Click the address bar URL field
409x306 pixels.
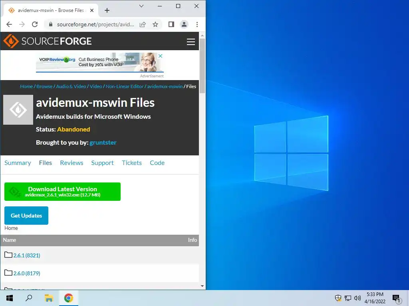pos(95,24)
